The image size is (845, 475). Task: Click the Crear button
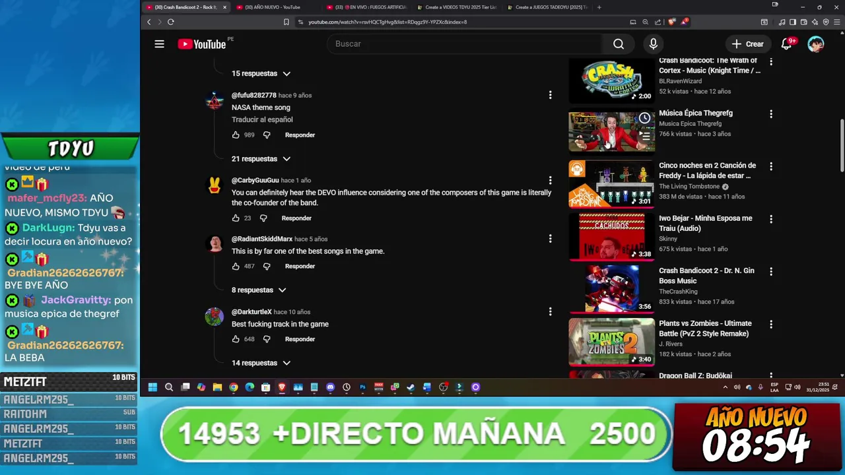coord(747,44)
